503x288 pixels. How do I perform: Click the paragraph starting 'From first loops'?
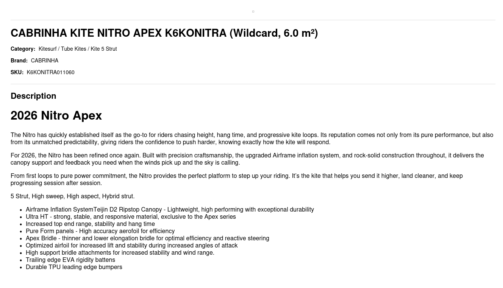tap(236, 179)
